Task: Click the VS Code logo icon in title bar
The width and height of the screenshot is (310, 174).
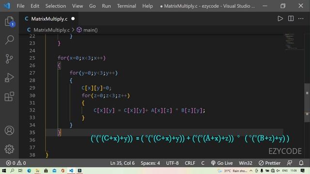Action: coord(7,6)
